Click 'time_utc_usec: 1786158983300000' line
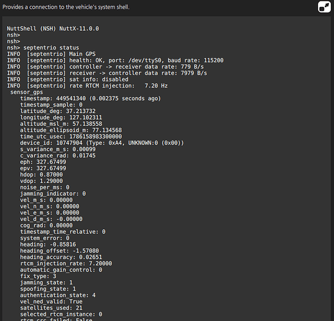This screenshot has height=321, width=334. [71, 137]
